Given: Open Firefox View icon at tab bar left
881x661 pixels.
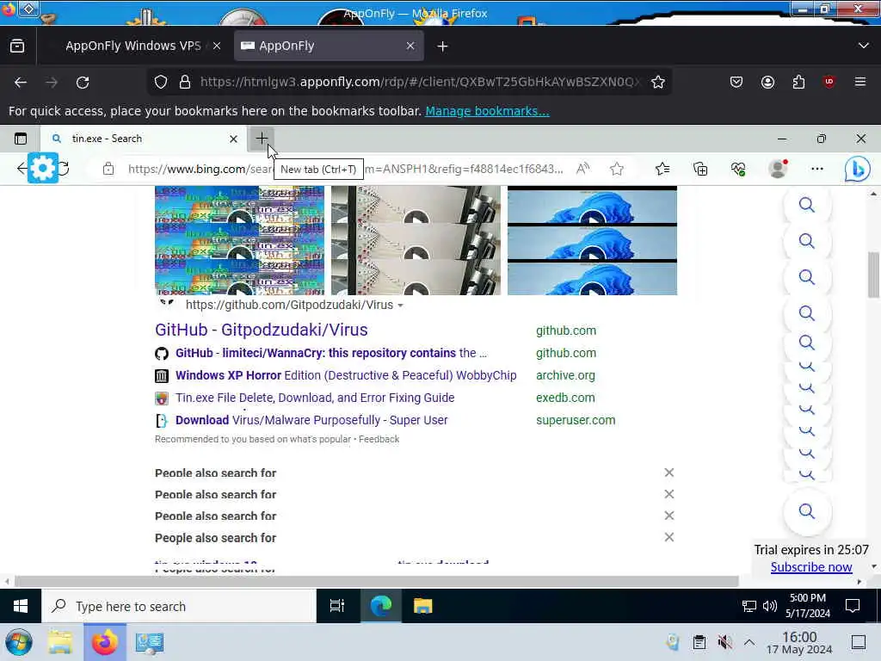Looking at the screenshot, I should 17,46.
